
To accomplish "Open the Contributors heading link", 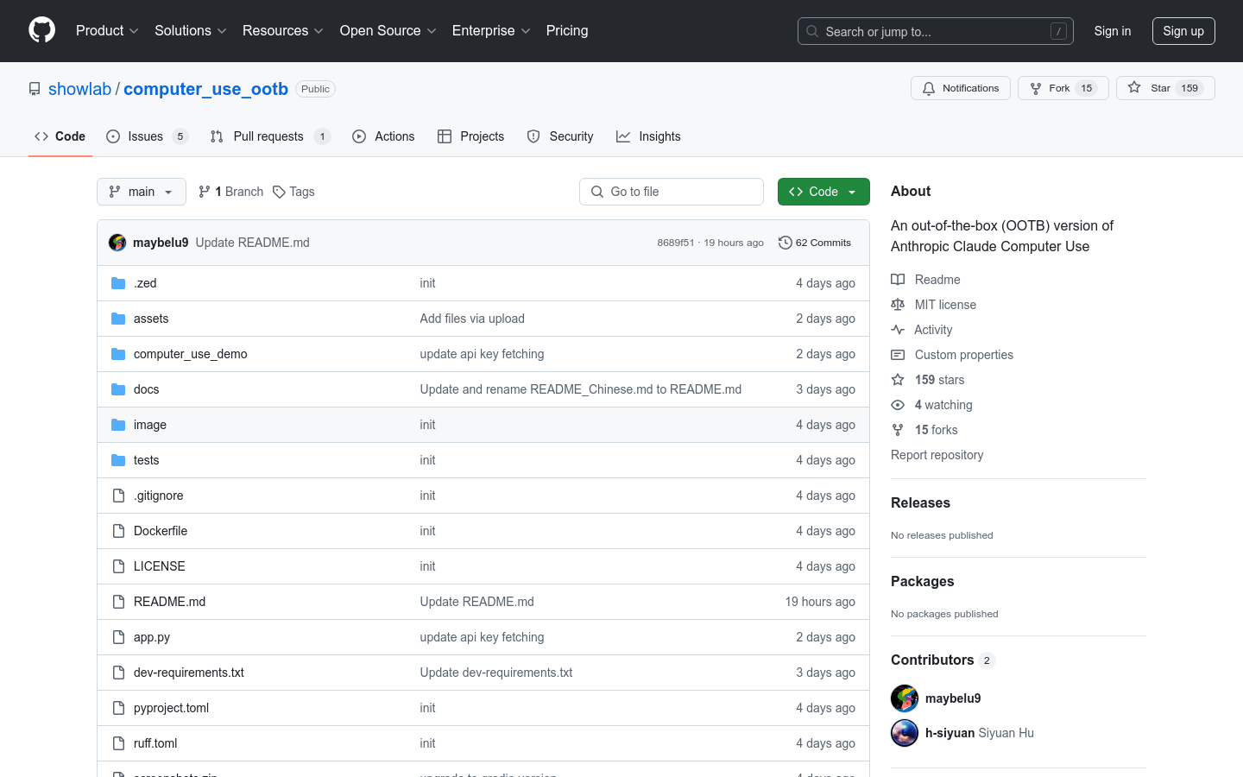I will pyautogui.click(x=943, y=660).
